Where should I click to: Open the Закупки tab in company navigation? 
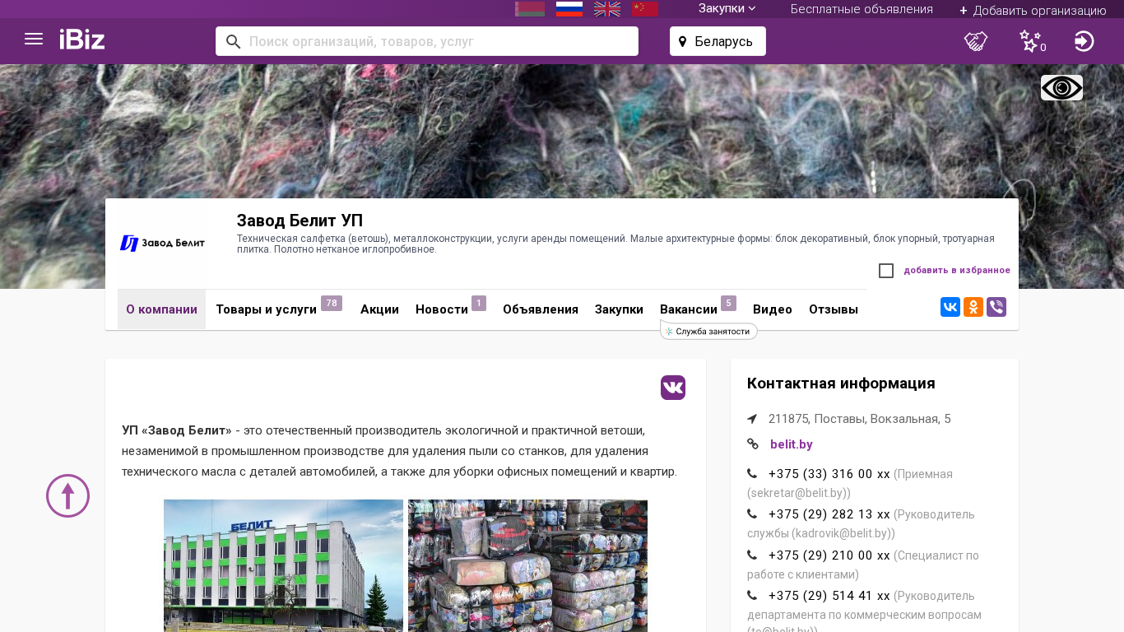[x=619, y=309]
